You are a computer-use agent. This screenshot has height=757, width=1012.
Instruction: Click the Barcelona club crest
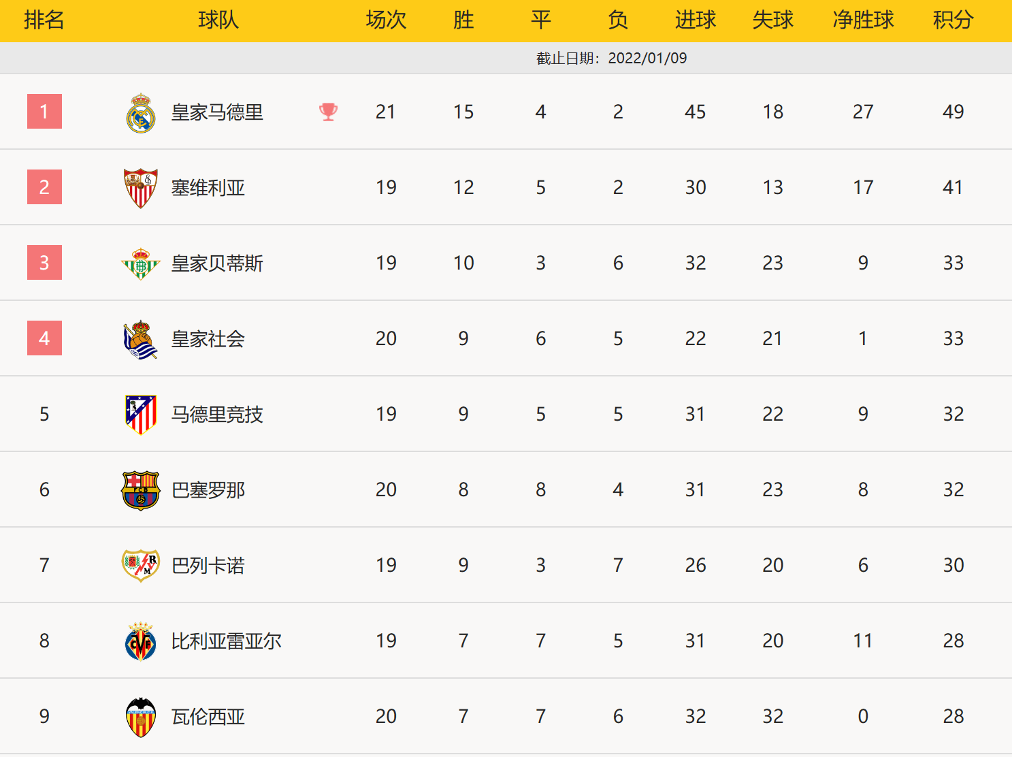coord(141,490)
